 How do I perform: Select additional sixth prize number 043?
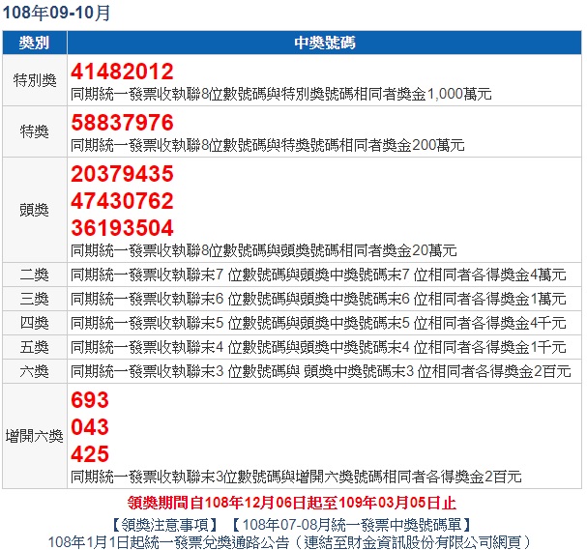(x=90, y=427)
